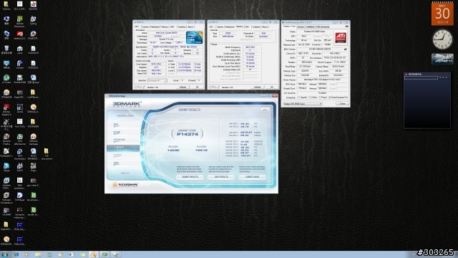This screenshot has height=258, width=458.
Task: Launch the Mozilla Firefox desktop shortcut
Action: [6, 139]
